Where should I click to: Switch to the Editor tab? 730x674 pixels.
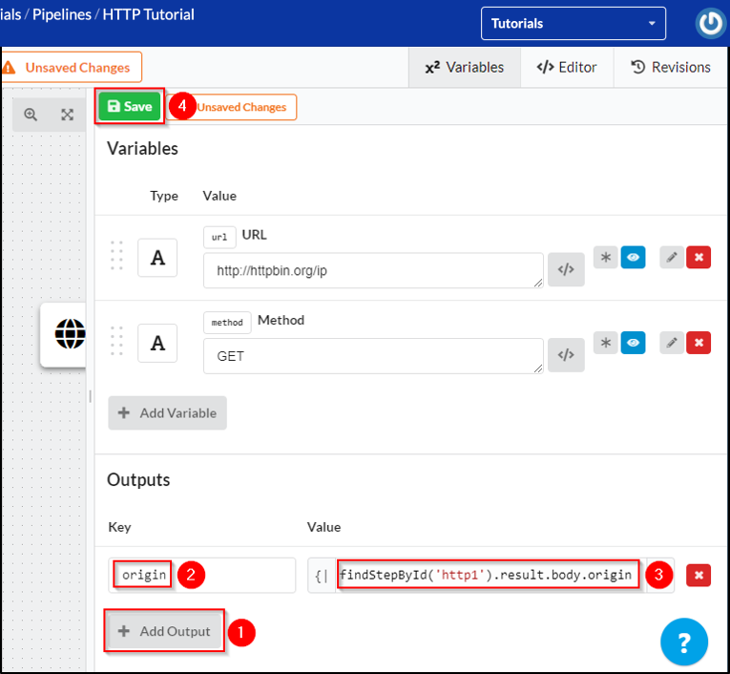(567, 68)
